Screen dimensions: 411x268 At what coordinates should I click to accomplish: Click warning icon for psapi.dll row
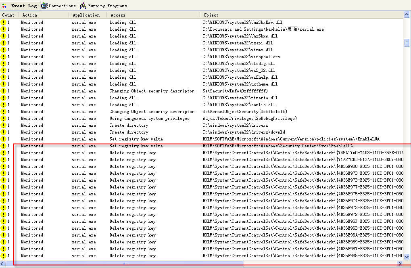(3, 43)
